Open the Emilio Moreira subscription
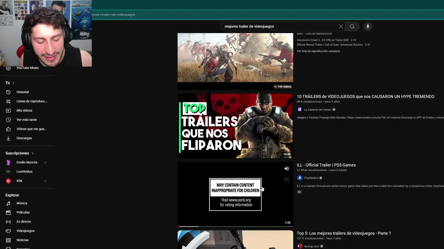Image resolution: width=444 pixels, height=249 pixels. [28, 163]
